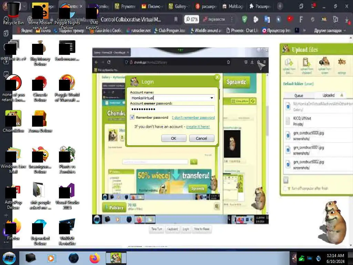Switch to Queue tab
This screenshot has height=265, width=353.
(x=299, y=96)
